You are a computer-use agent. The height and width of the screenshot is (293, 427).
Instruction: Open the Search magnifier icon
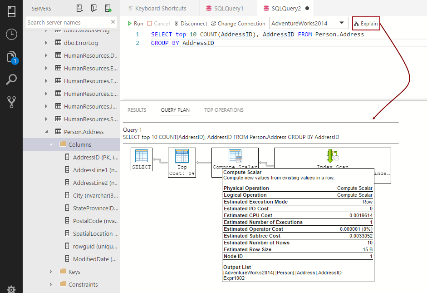11,79
